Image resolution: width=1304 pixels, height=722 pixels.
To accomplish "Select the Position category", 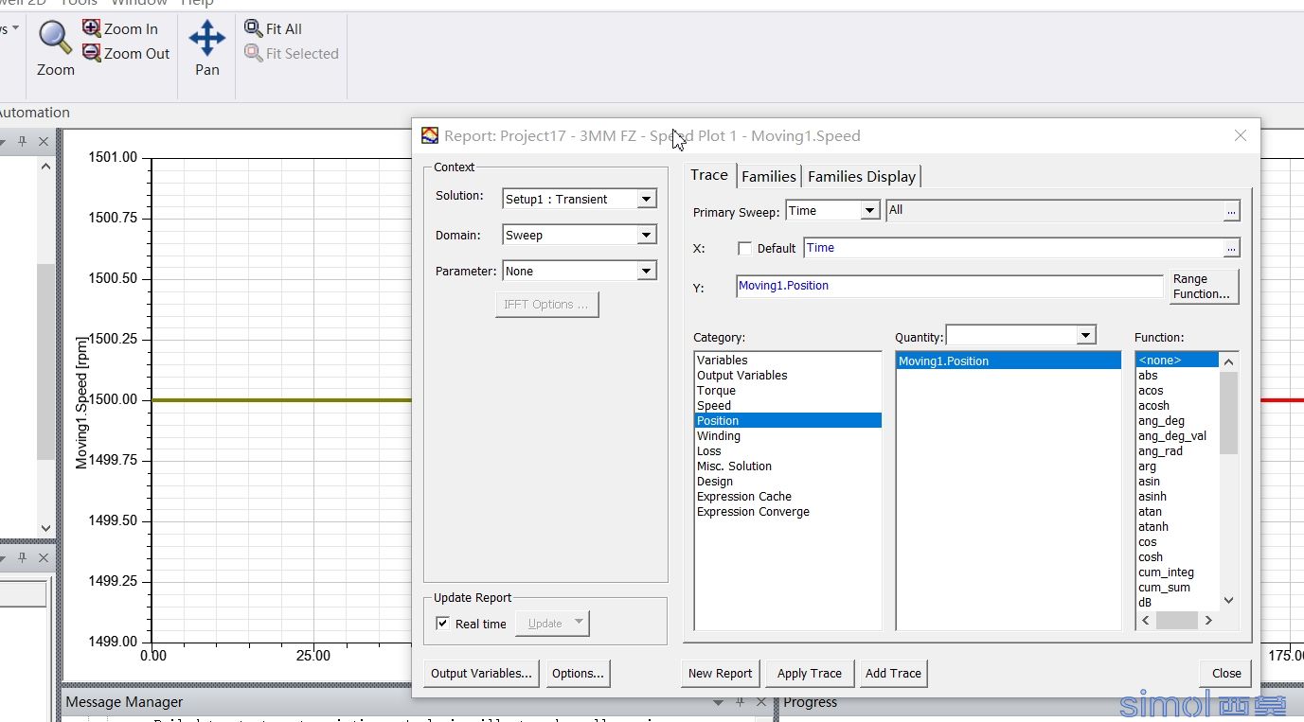I will 788,421.
